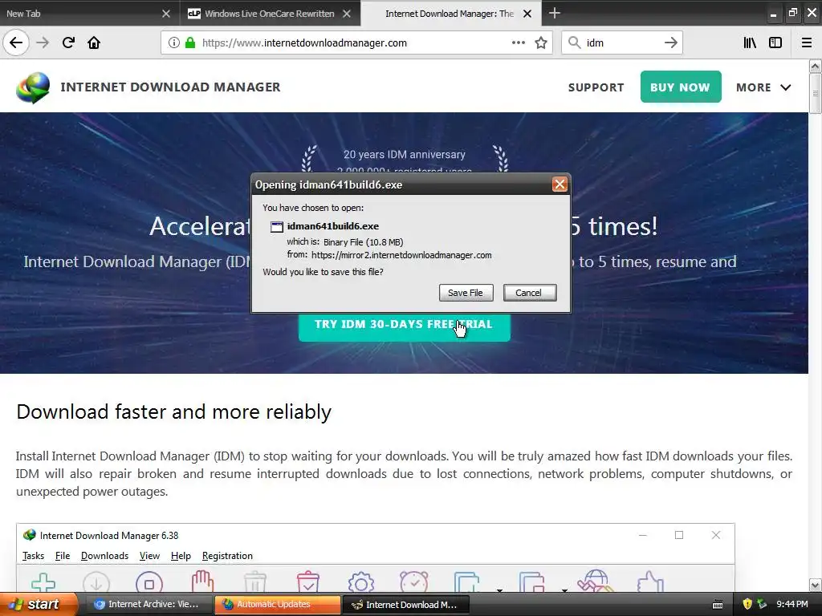Image resolution: width=822 pixels, height=616 pixels.
Task: Click the hand Stop All icon
Action: click(x=202, y=582)
